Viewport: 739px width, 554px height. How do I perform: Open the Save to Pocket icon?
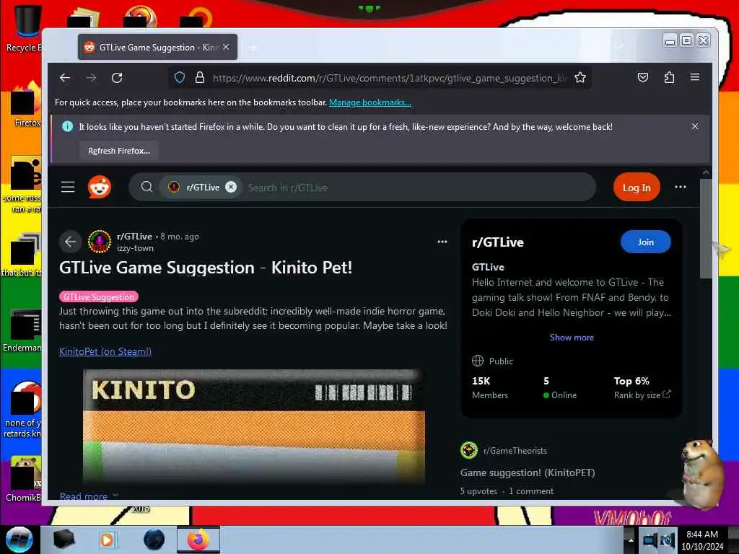click(643, 78)
